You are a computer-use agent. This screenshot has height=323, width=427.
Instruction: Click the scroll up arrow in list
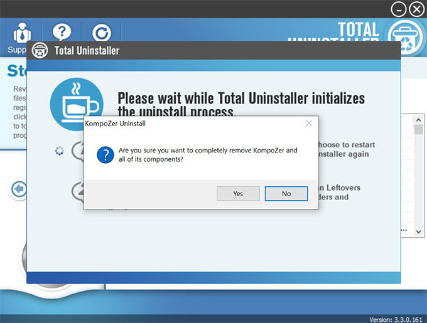point(419,120)
